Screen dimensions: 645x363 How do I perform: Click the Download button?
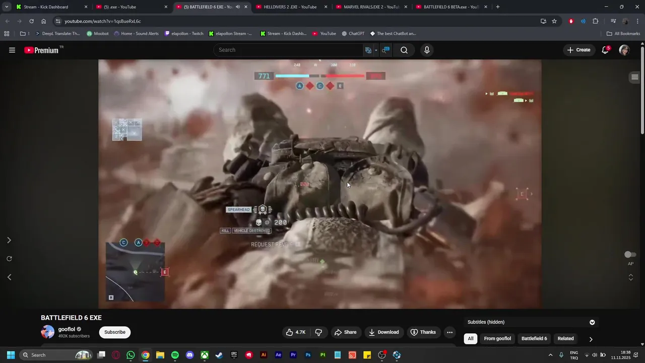[x=384, y=332]
